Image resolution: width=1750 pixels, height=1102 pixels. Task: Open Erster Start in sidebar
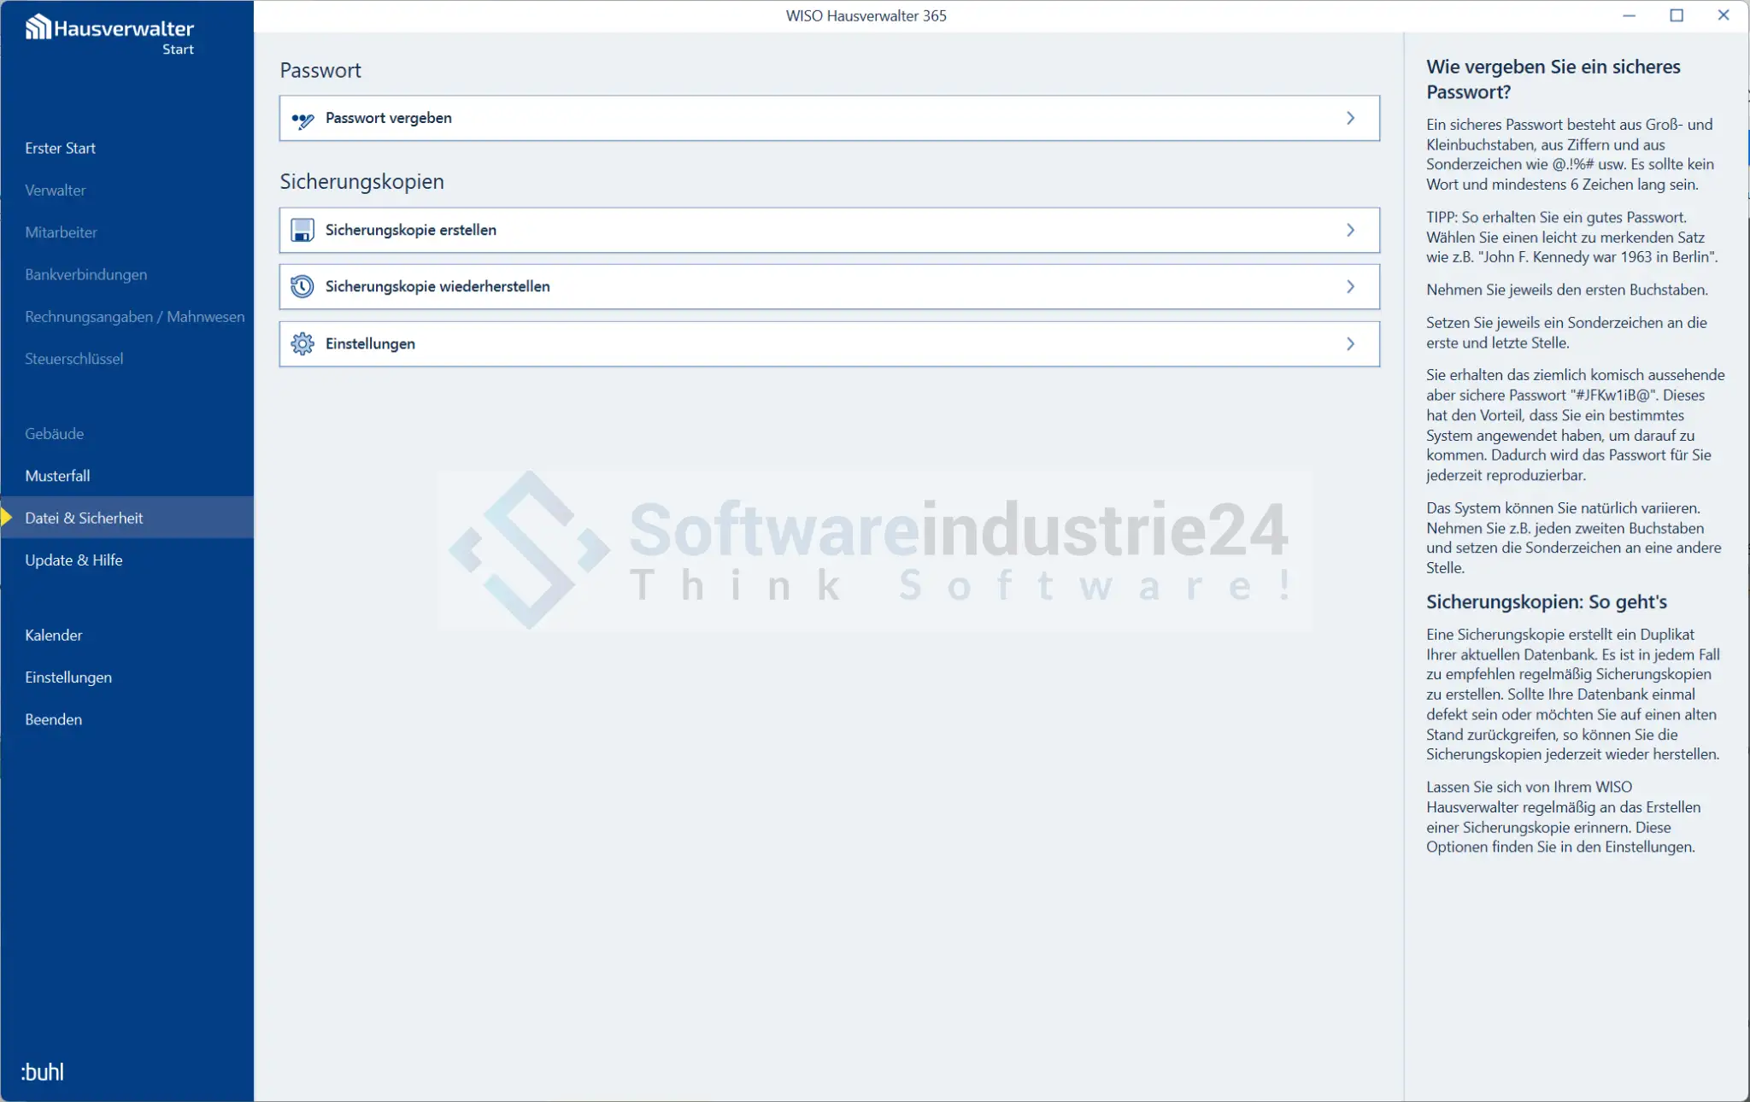pyautogui.click(x=61, y=149)
